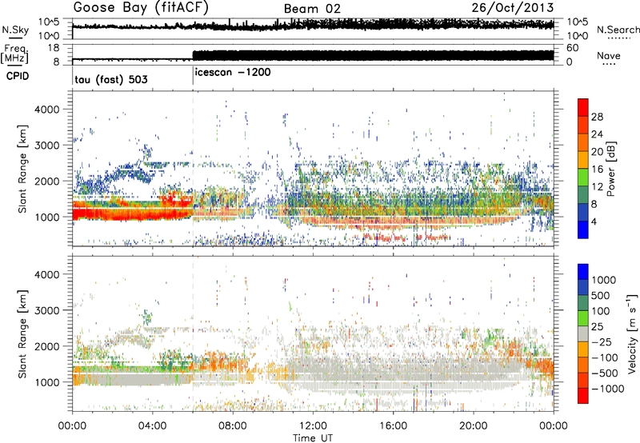Click the 'CPID' label
The width and height of the screenshot is (640, 443).
[18, 76]
